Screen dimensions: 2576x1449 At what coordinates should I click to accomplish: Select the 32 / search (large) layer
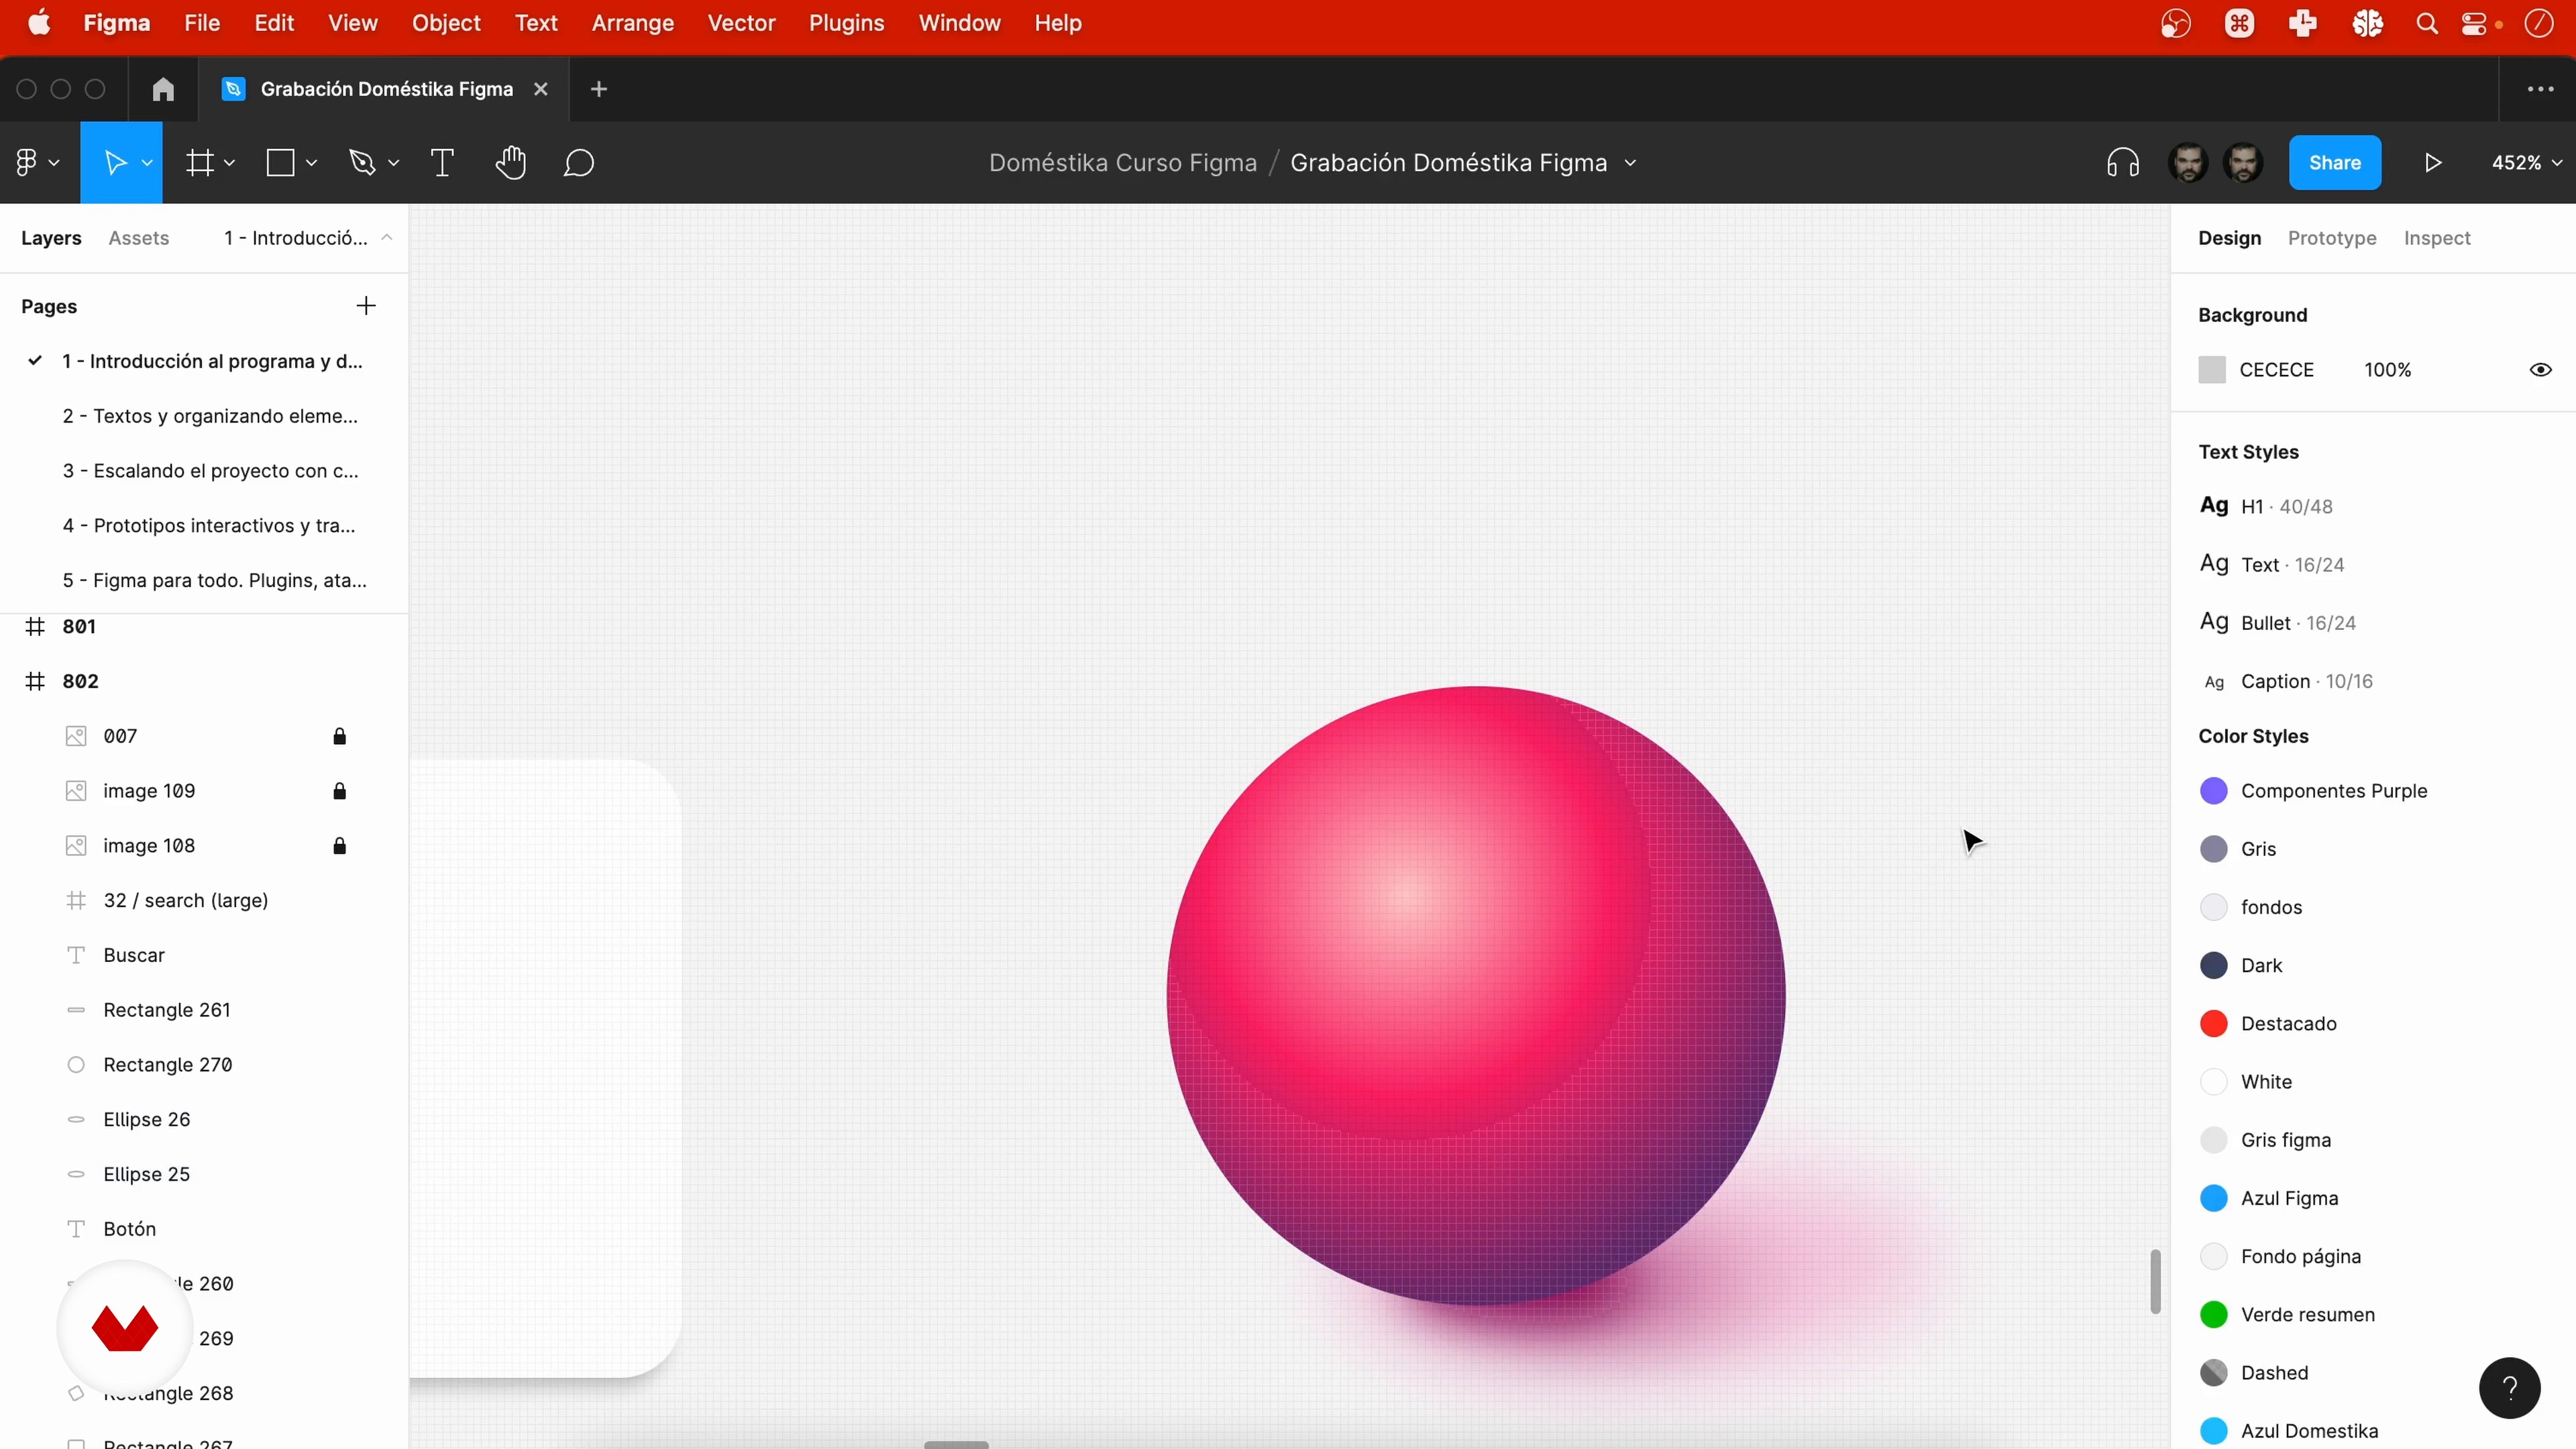[204, 900]
